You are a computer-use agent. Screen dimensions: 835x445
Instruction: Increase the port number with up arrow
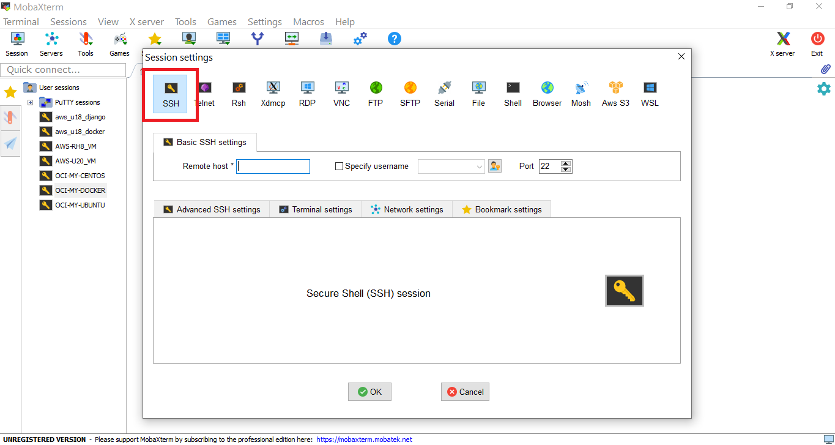pos(566,163)
